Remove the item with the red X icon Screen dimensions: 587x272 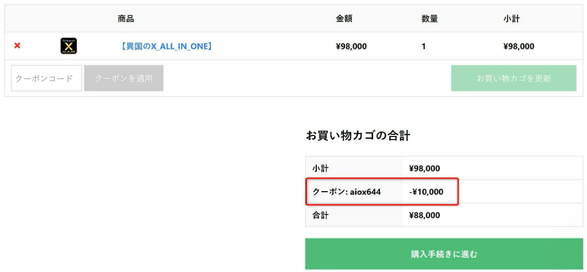pyautogui.click(x=17, y=46)
